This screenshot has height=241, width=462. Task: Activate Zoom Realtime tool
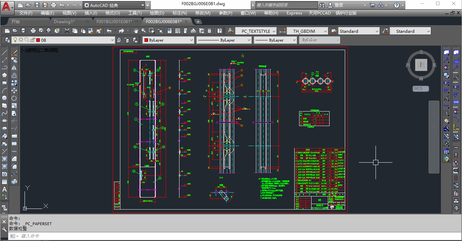(x=144, y=31)
